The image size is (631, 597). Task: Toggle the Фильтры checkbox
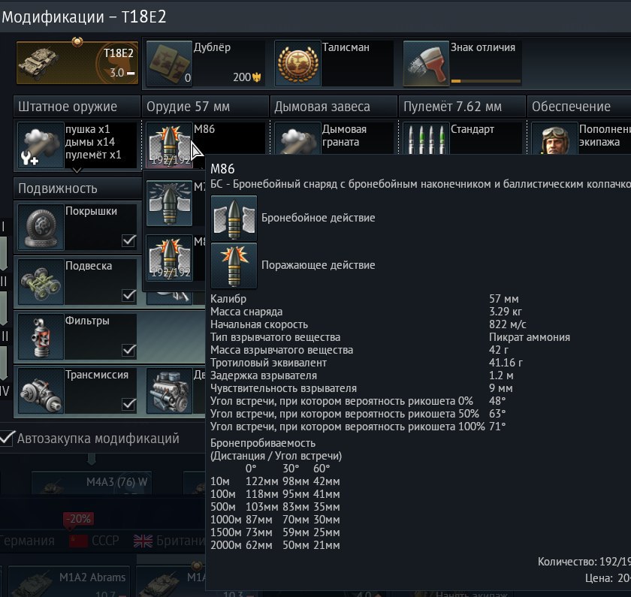[128, 350]
